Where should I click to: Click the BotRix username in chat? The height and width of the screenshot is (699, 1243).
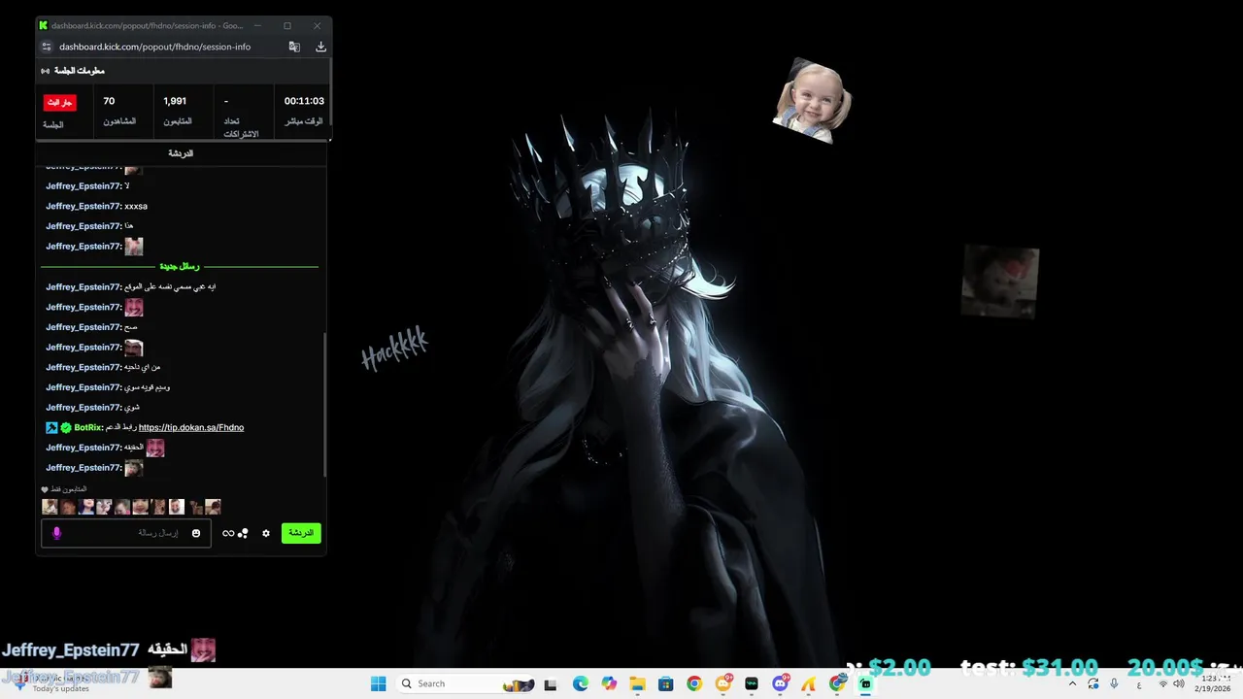(x=88, y=427)
